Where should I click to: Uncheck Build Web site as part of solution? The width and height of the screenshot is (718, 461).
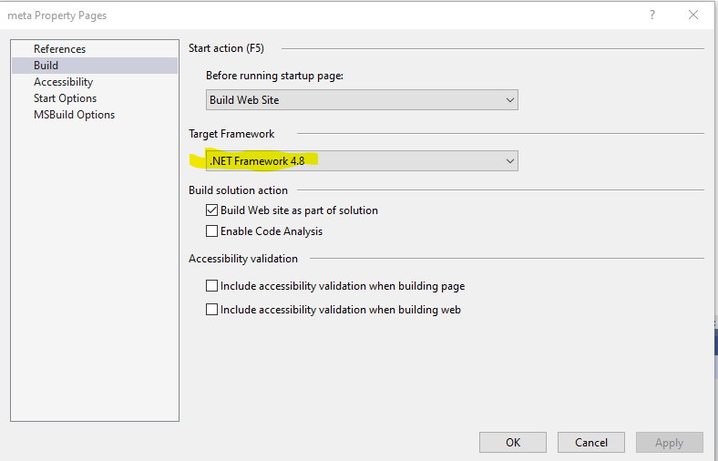(211, 210)
